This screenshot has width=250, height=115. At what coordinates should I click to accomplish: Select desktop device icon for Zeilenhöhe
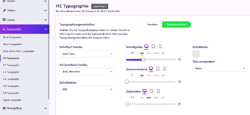(x=144, y=91)
